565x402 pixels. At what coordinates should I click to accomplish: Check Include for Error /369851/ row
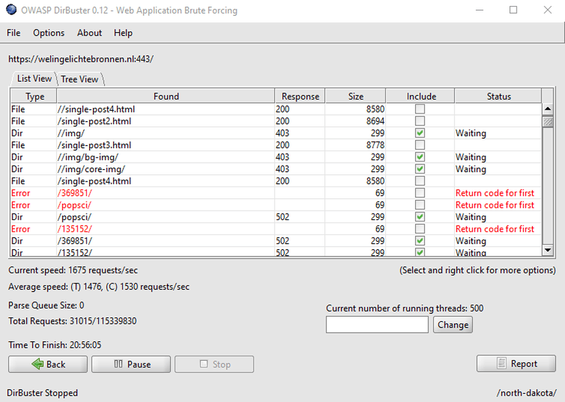click(x=420, y=192)
